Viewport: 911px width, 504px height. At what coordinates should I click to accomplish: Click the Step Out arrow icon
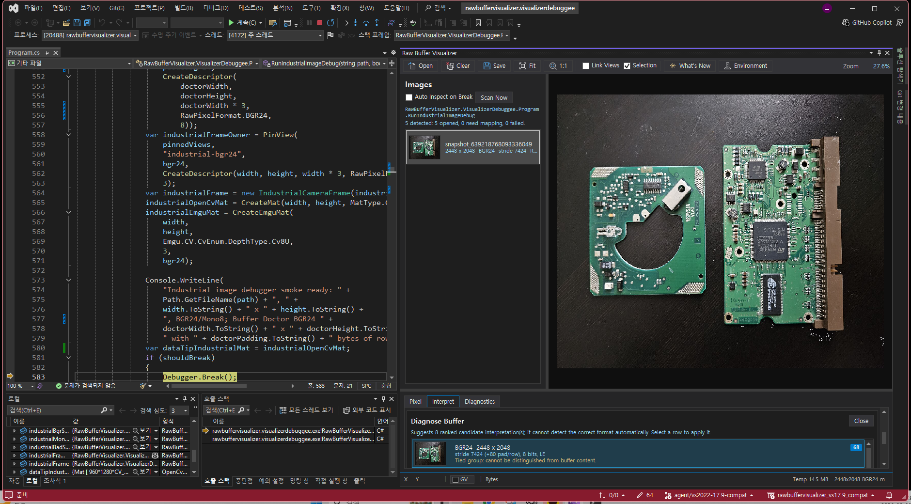point(377,23)
